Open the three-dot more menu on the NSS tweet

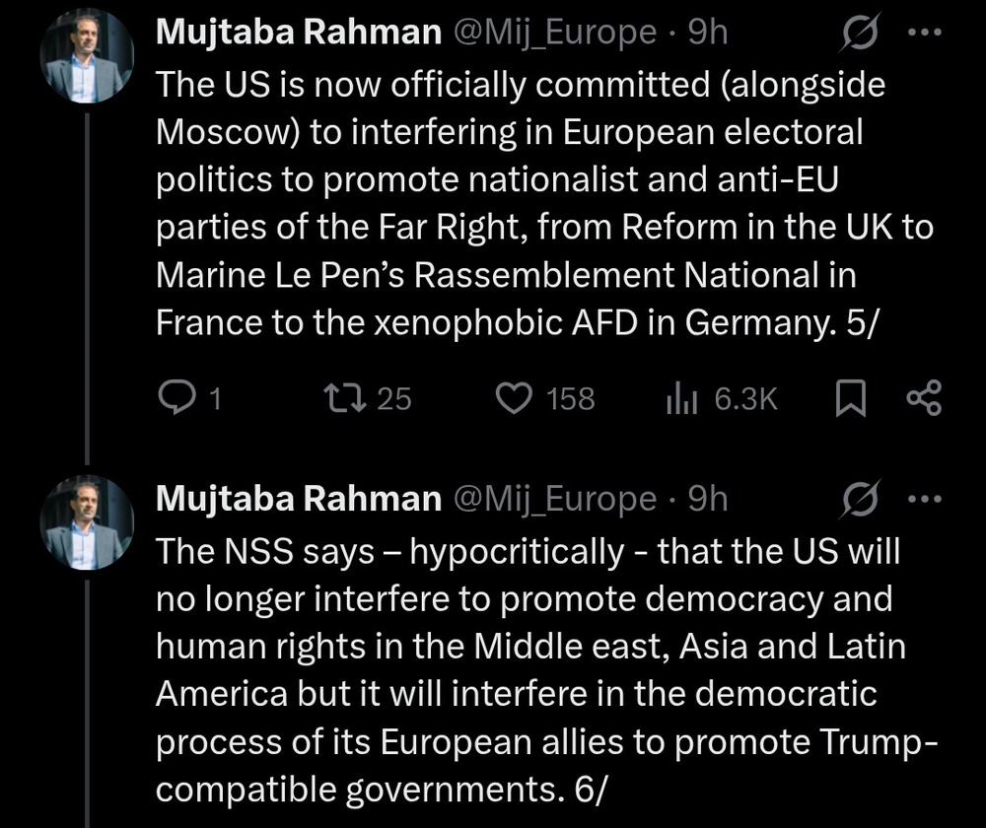[x=923, y=500]
